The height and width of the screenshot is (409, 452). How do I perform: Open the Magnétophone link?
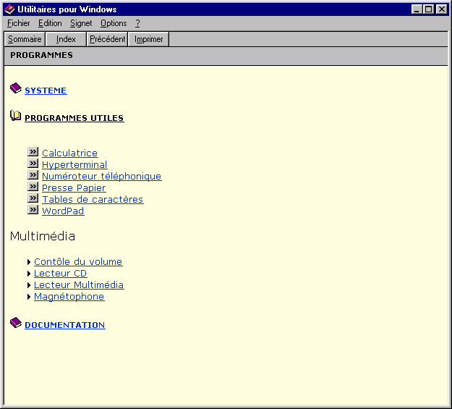69,296
